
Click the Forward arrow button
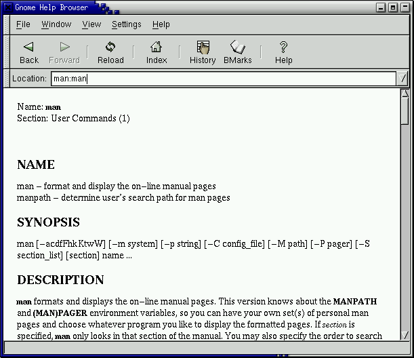pyautogui.click(x=64, y=52)
